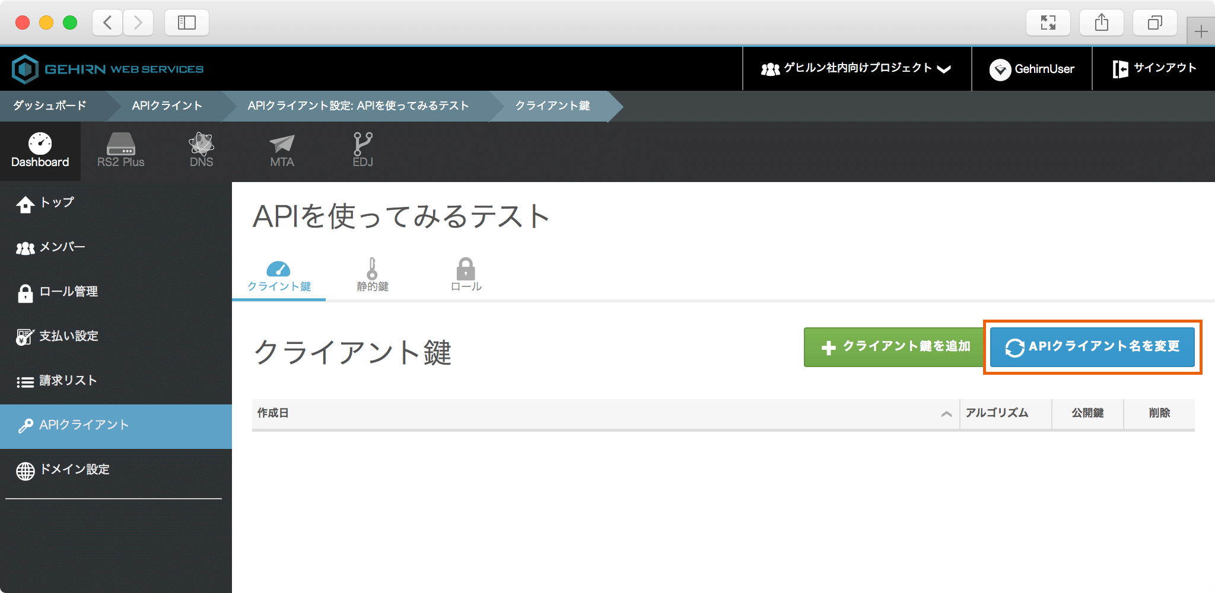
Task: Go to ダッシュボード breadcrumb
Action: pos(50,106)
